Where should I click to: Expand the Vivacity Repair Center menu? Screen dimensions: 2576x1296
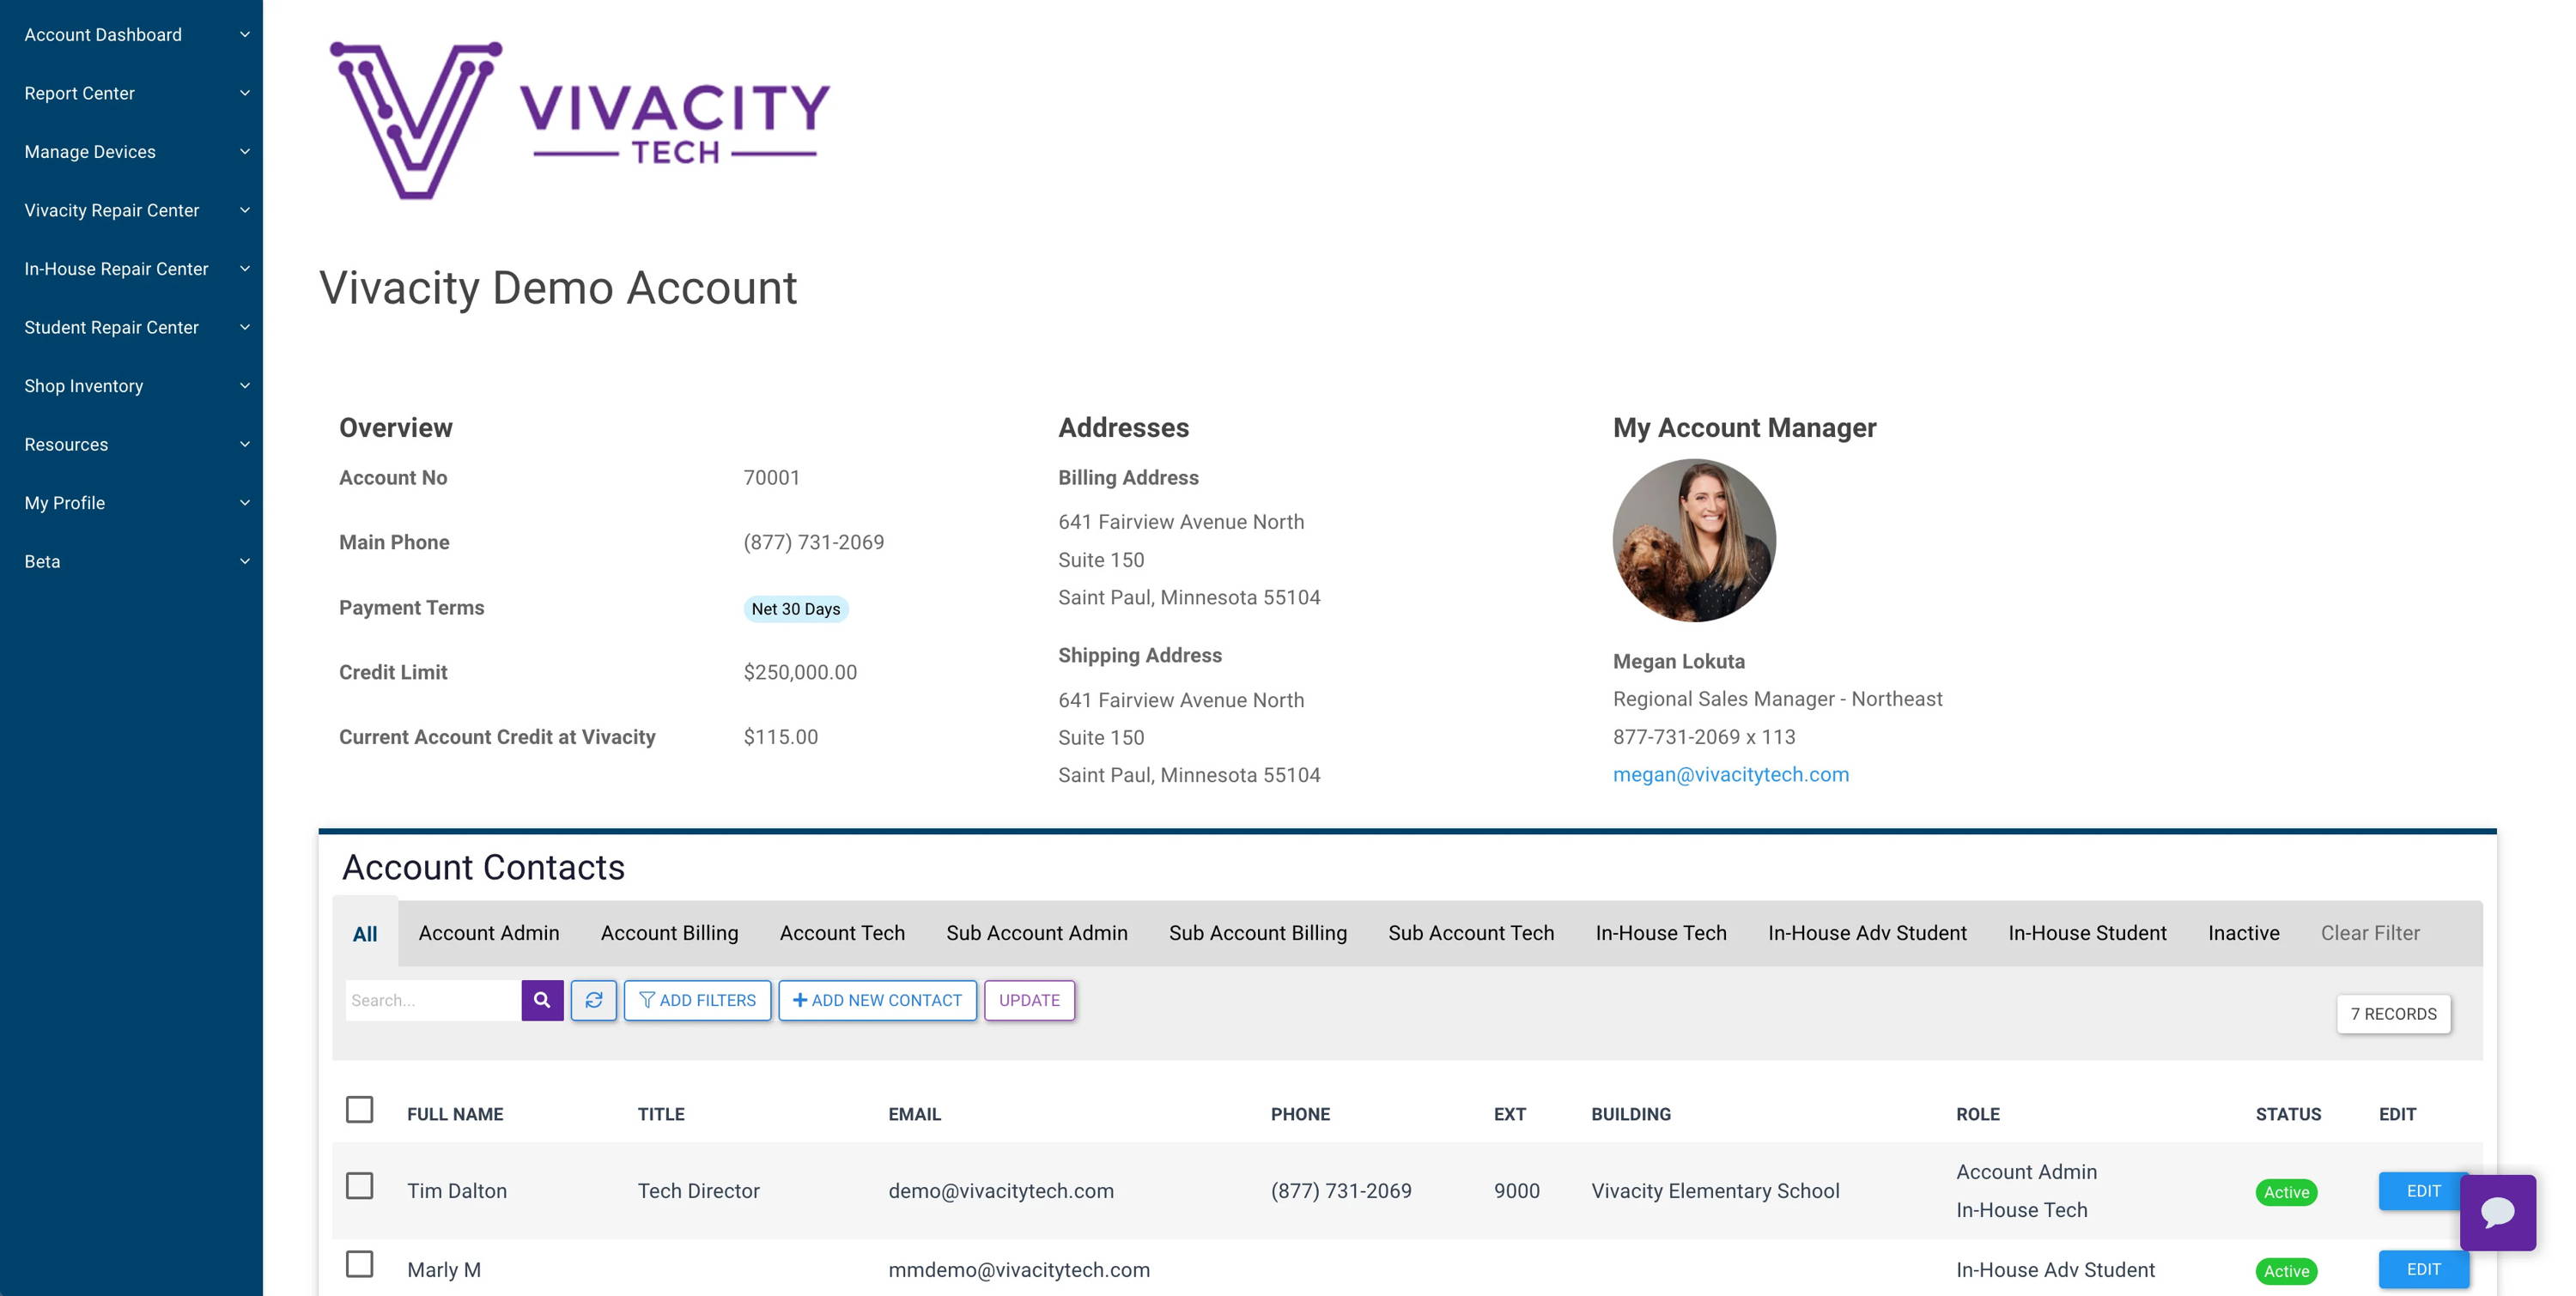point(132,209)
